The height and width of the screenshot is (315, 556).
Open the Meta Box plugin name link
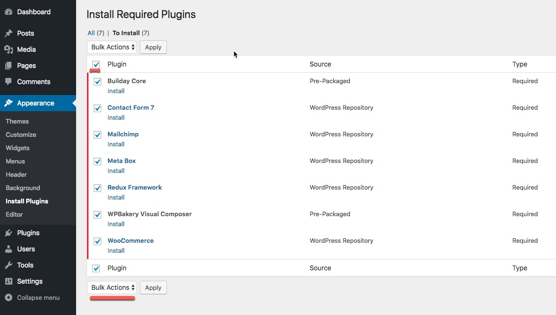(x=122, y=161)
